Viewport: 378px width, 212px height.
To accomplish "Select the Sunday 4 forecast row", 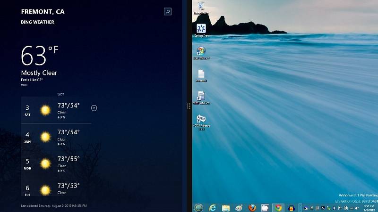I will point(56,136).
